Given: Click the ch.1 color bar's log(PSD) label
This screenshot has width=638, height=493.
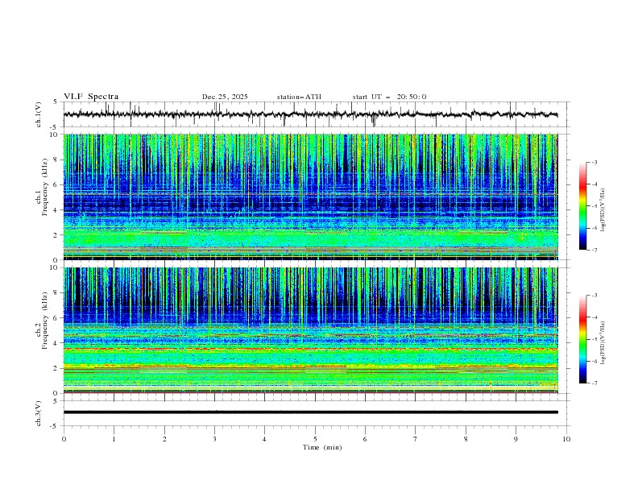Looking at the screenshot, I should pos(603,210).
